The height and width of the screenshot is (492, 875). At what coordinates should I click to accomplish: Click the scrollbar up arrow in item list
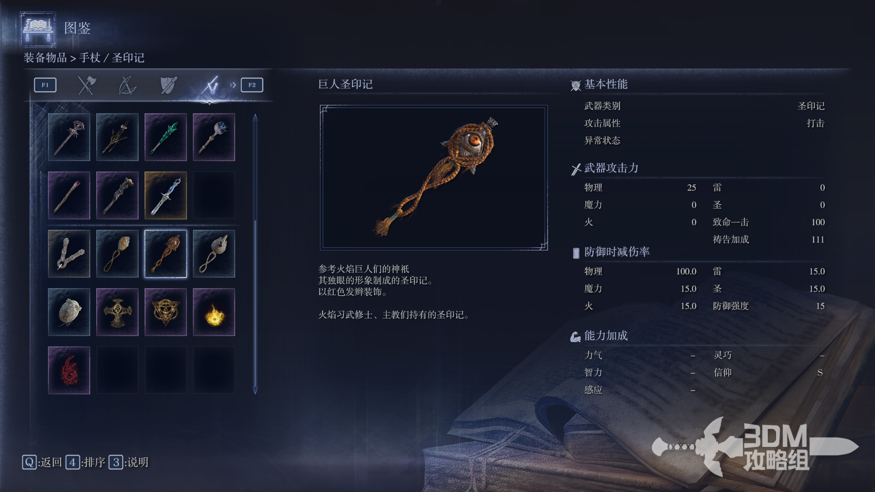(x=255, y=118)
